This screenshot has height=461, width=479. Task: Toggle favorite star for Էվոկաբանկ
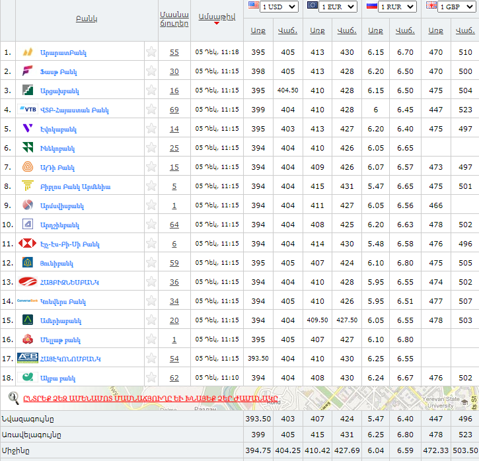151,128
